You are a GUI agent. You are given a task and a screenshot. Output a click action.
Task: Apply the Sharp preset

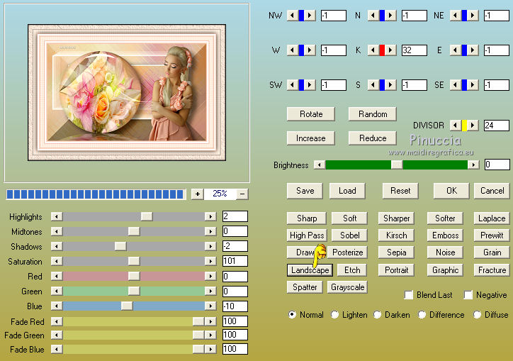307,218
